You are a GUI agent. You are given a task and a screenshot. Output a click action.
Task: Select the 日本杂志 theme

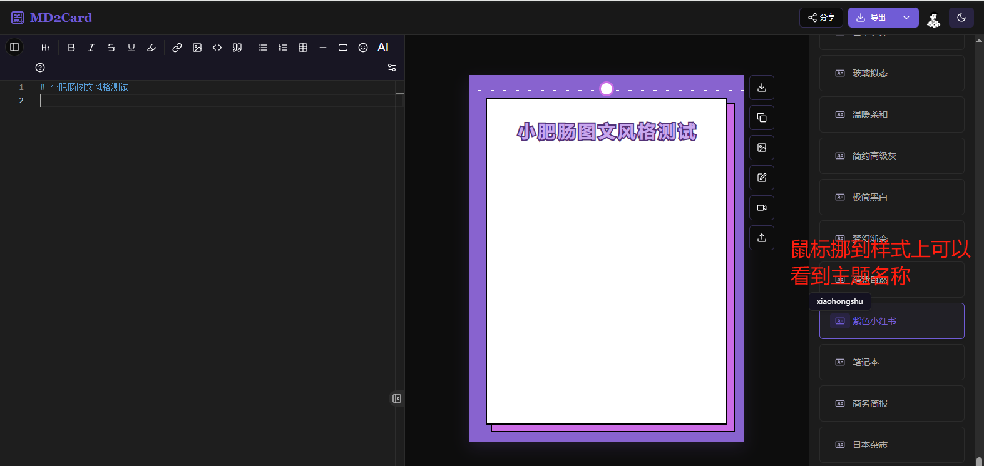[892, 445]
